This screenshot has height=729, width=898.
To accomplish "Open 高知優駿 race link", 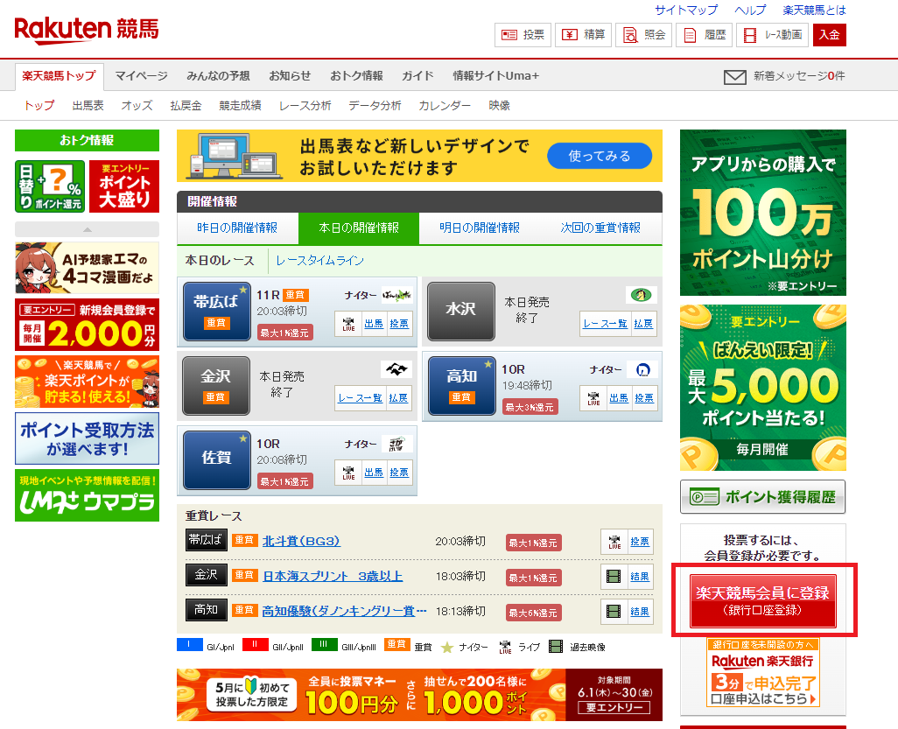I will 344,611.
